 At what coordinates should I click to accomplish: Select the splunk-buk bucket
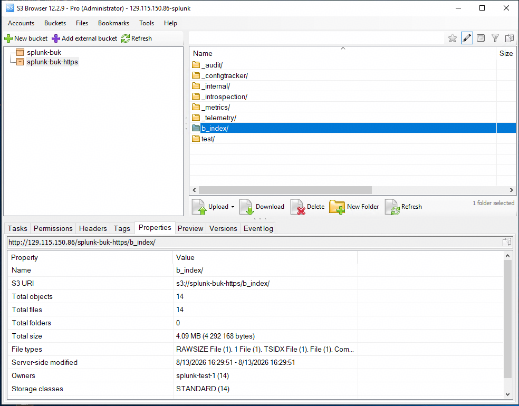coord(44,52)
